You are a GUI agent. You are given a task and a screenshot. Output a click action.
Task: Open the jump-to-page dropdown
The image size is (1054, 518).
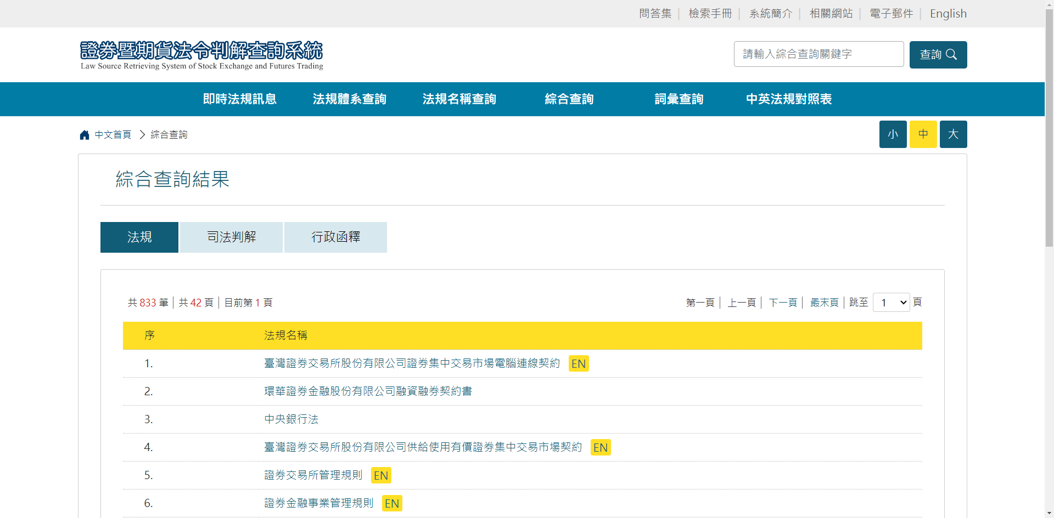[x=891, y=303]
